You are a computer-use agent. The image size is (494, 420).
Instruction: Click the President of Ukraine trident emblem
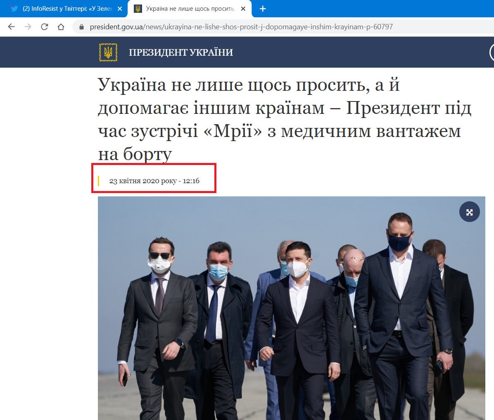tap(108, 52)
